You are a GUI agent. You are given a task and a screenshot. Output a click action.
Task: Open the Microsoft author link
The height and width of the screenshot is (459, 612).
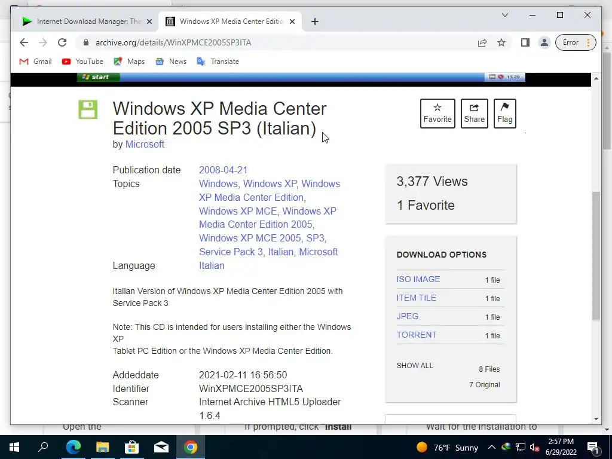(145, 145)
